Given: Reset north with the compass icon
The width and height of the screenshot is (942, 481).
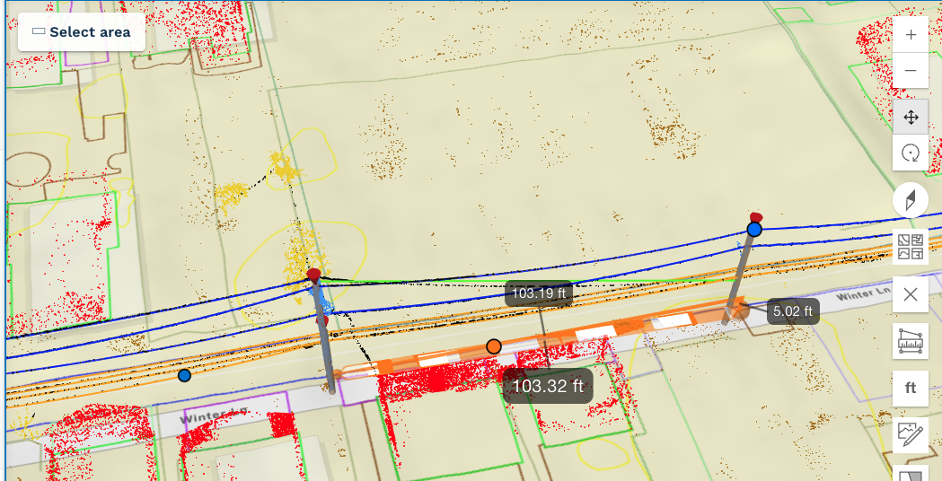Looking at the screenshot, I should click(911, 200).
